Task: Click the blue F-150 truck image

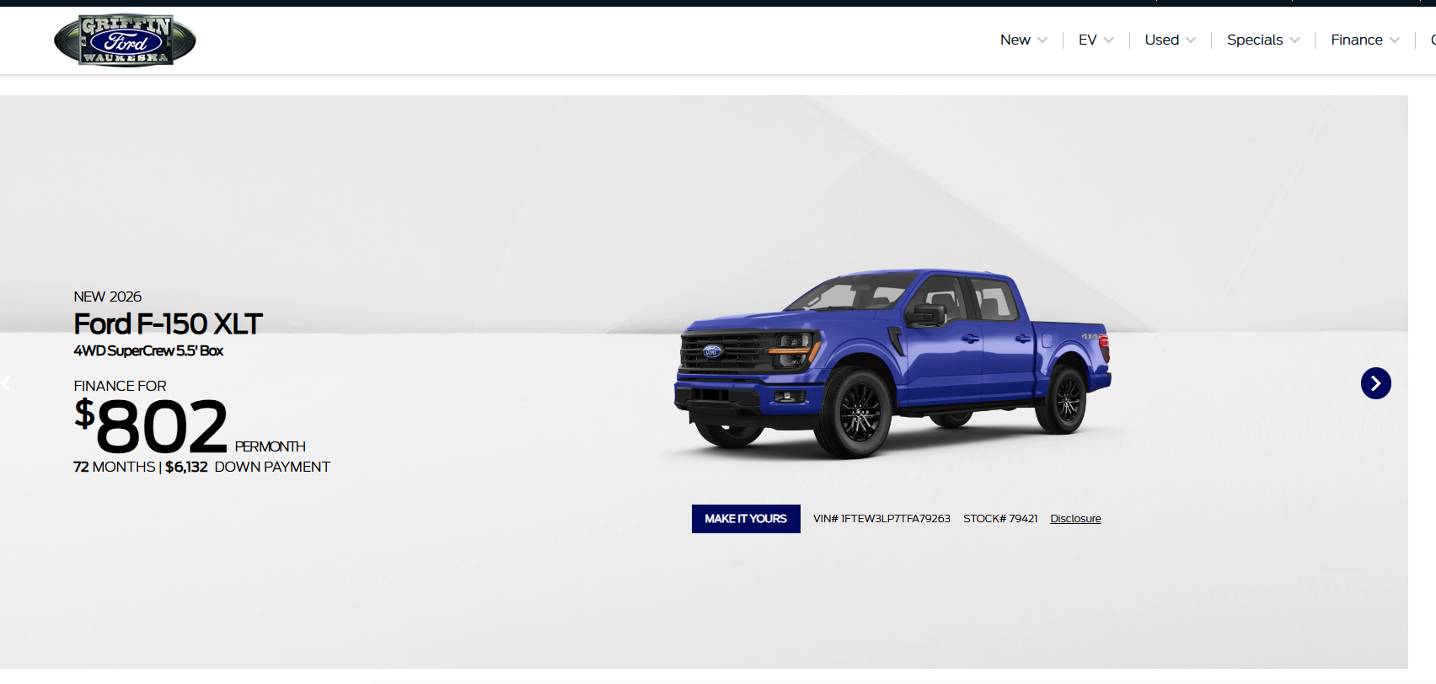Action: 892,363
